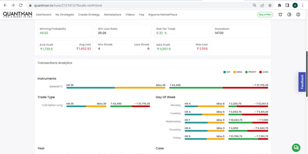Toggle the browser side panel icon
The width and height of the screenshot is (308, 154).
287,5
